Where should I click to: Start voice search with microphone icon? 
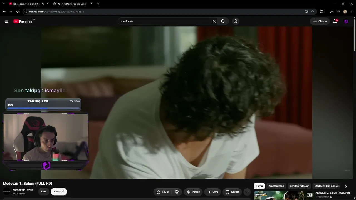click(x=236, y=21)
